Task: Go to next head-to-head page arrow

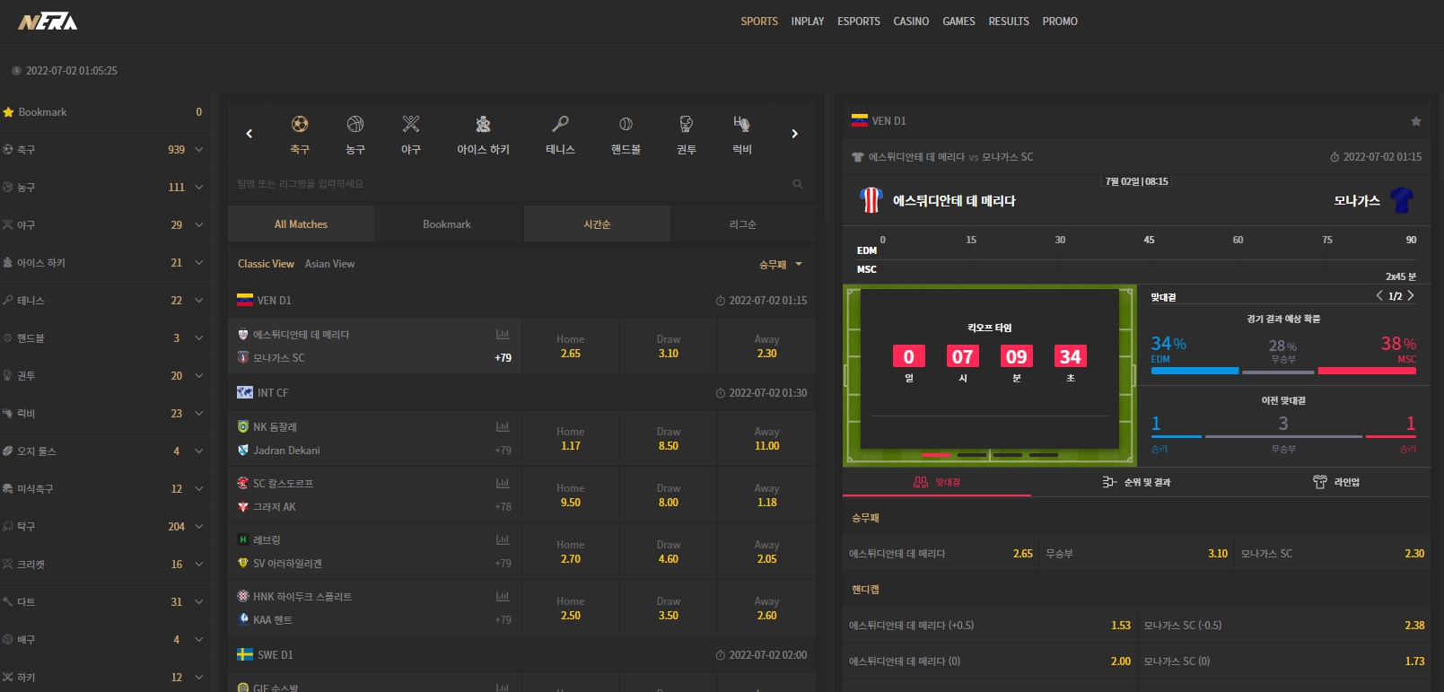Action: [1411, 295]
